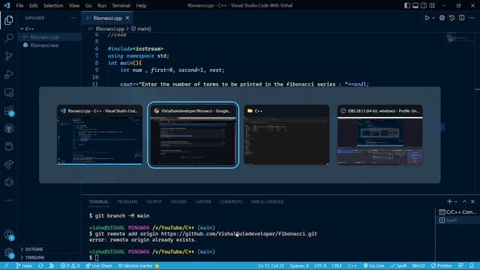
Task: Customize layout button
Action: [432, 5]
